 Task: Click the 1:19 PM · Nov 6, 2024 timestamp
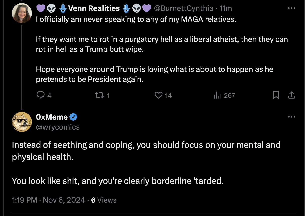(x=48, y=200)
